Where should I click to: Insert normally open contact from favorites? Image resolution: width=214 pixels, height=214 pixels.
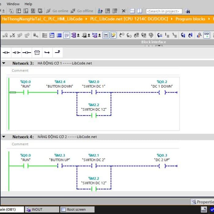click(x=6, y=53)
